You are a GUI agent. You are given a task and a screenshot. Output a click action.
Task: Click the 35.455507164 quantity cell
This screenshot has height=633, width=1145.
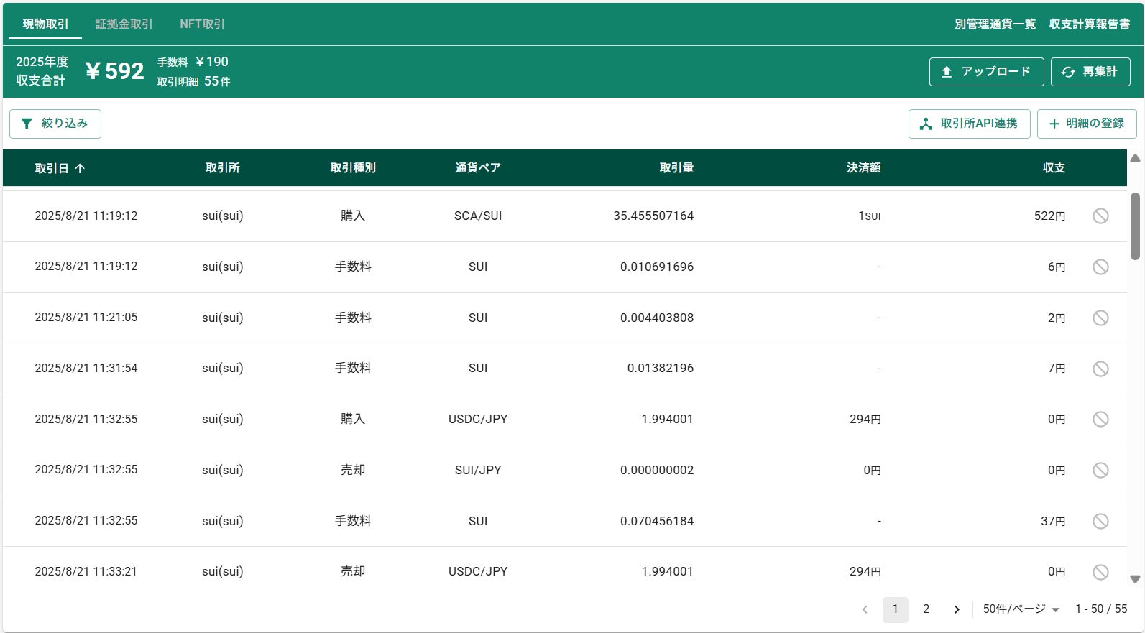653,216
